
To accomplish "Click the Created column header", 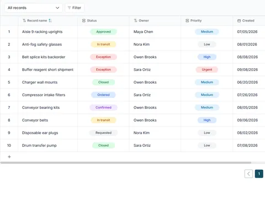I will click(x=249, y=20).
